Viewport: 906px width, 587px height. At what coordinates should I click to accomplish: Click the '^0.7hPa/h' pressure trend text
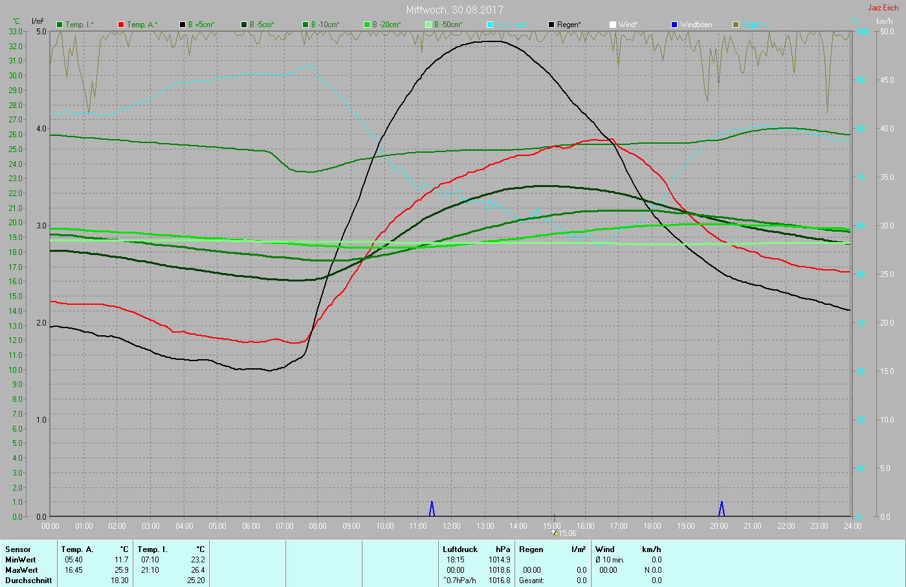click(459, 581)
